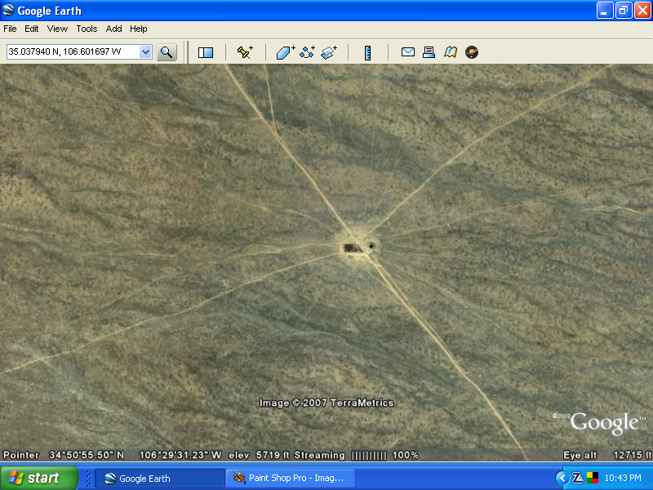Click the search magnifier button
This screenshot has width=653, height=490.
coord(167,52)
